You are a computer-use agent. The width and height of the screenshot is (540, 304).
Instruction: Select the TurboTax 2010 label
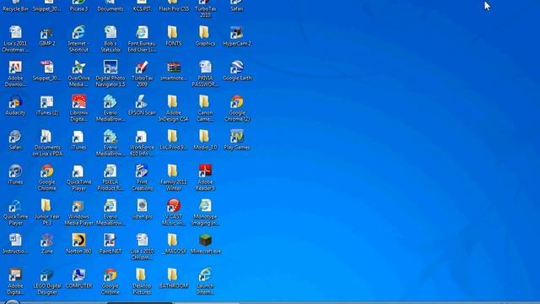(x=205, y=12)
